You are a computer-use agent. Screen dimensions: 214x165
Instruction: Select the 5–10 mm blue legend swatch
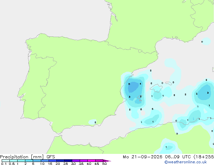pyautogui.click(x=37, y=161)
